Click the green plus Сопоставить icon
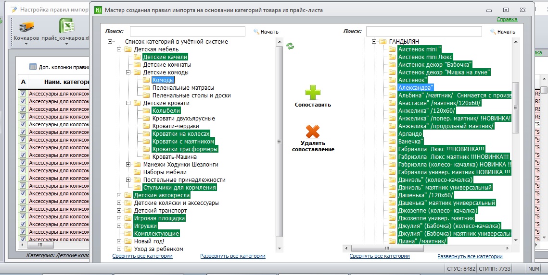This screenshot has width=548, height=275. point(313,92)
